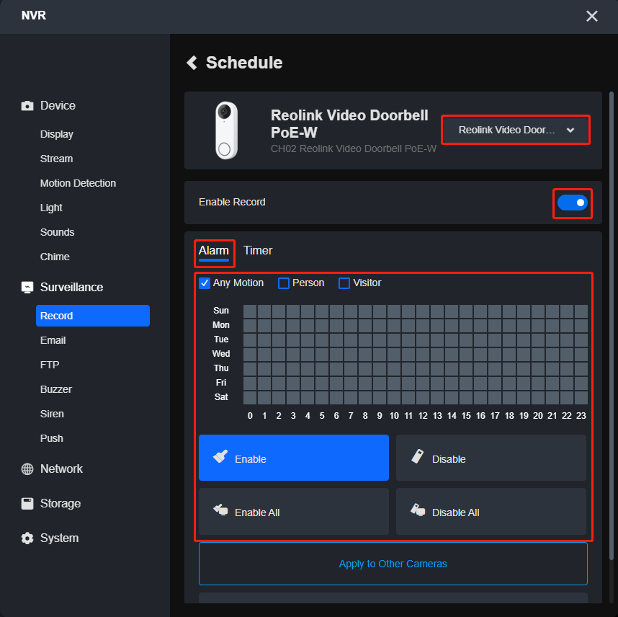Screen dimensions: 618x617
Task: Click the Wednesday hour 12 schedule cell
Action: [423, 355]
